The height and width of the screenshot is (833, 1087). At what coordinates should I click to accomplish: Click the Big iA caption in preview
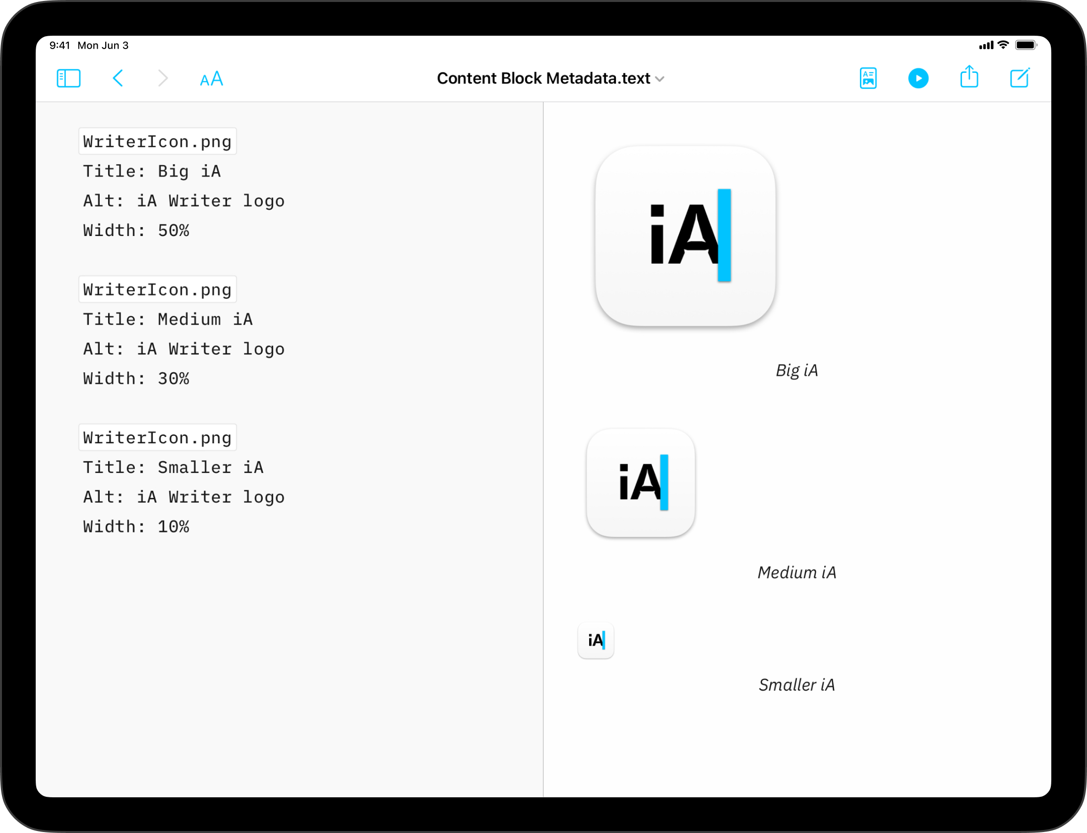pos(796,370)
